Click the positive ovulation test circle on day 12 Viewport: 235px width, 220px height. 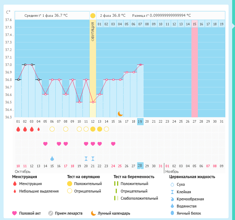point(93,129)
